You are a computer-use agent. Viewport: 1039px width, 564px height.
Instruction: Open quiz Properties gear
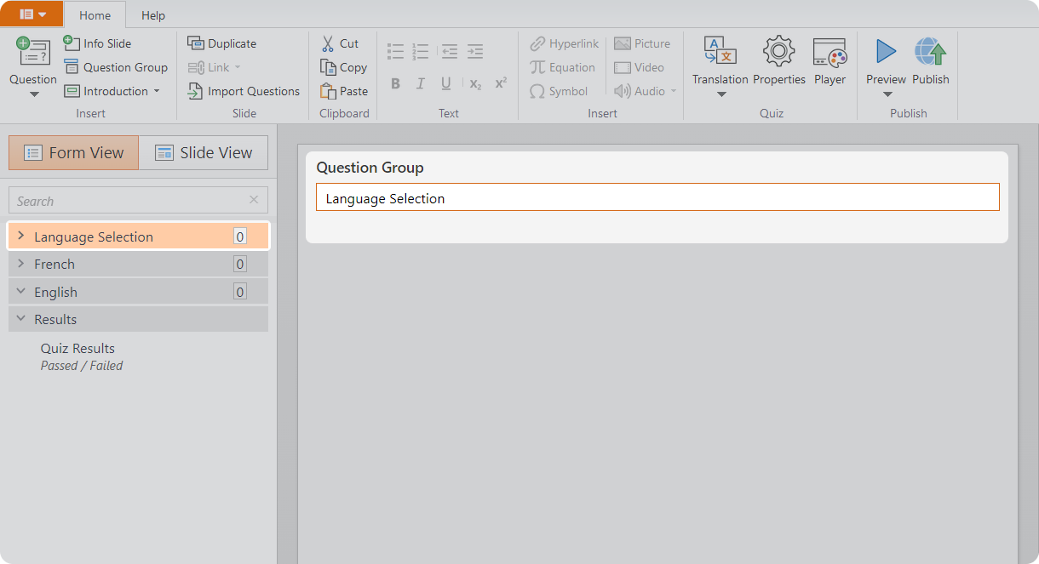pyautogui.click(x=778, y=53)
